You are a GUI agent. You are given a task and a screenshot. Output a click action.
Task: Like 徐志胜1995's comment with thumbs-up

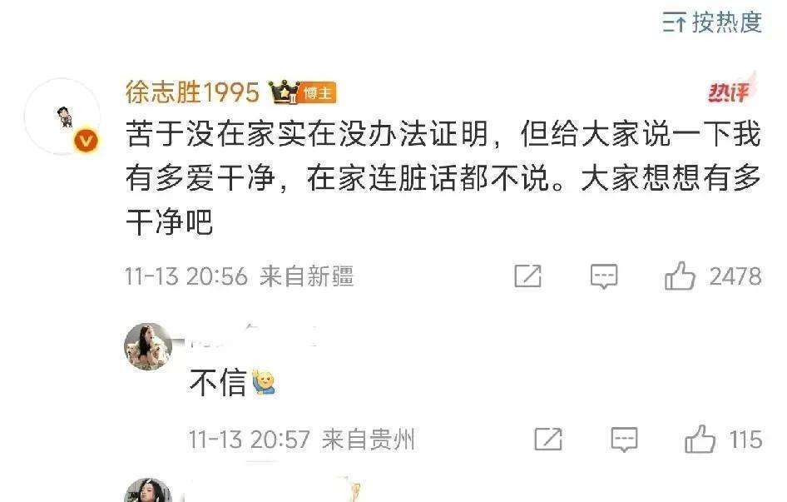click(680, 276)
